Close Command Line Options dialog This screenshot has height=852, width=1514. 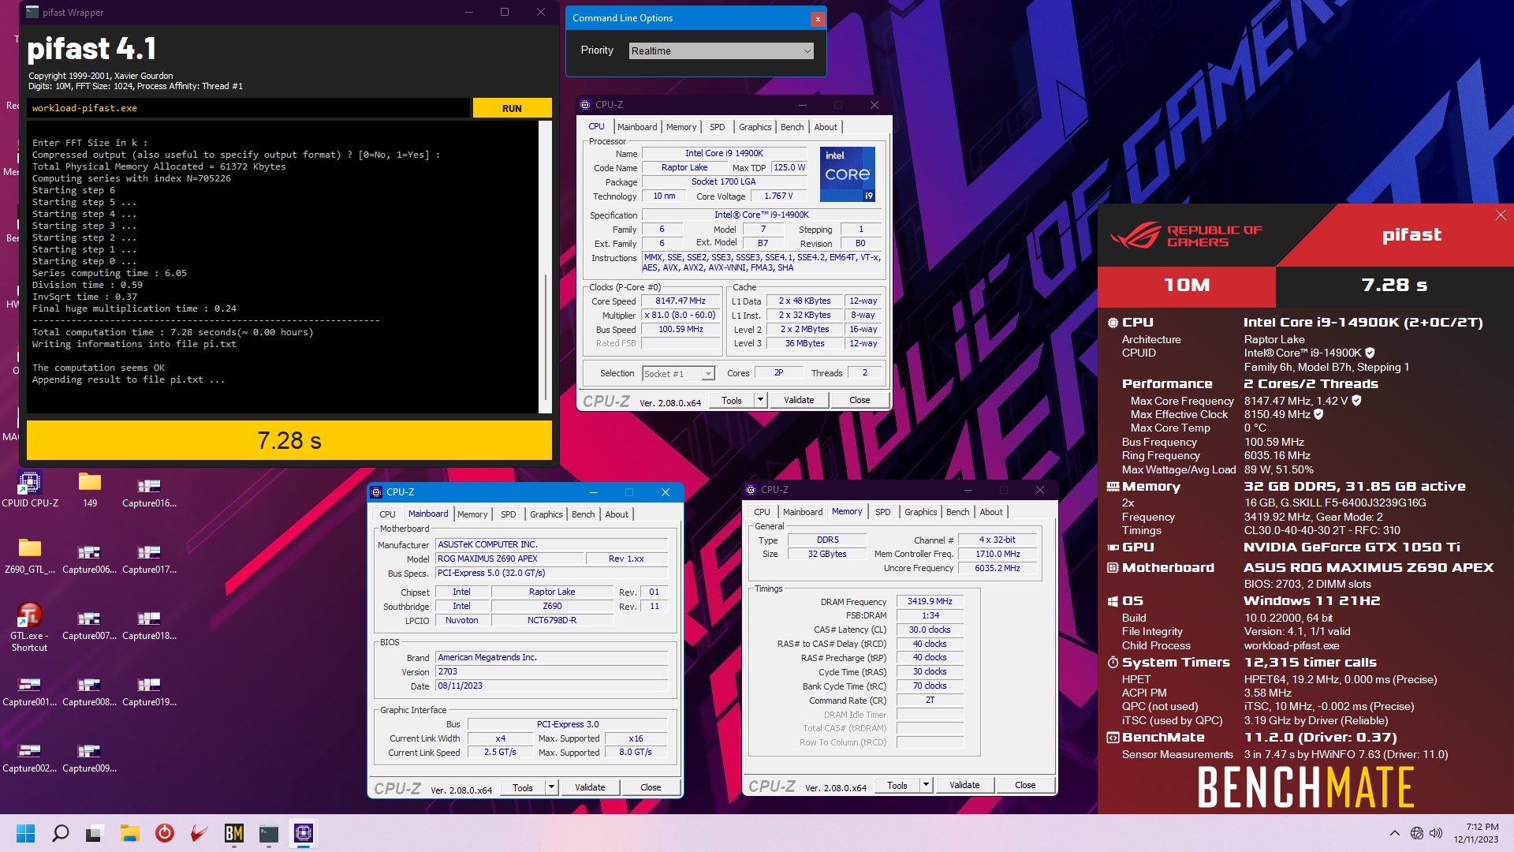click(818, 18)
